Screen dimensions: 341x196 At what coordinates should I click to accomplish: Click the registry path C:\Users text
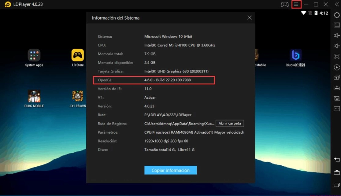(179, 124)
